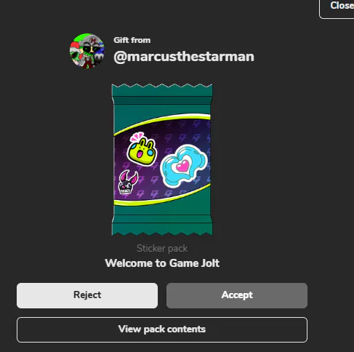Accept the sticker pack gift
This screenshot has width=354, height=352.
[x=237, y=295]
